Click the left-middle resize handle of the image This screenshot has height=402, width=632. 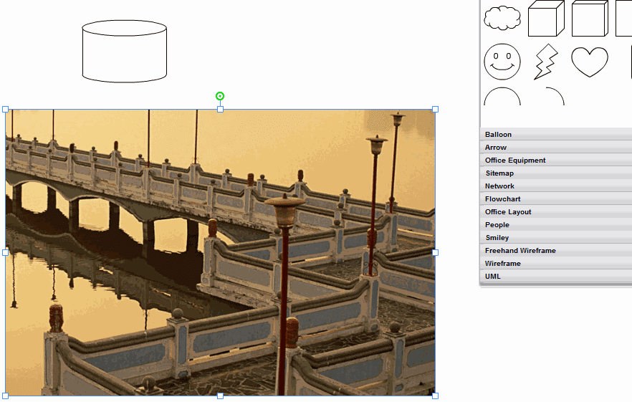pos(6,252)
